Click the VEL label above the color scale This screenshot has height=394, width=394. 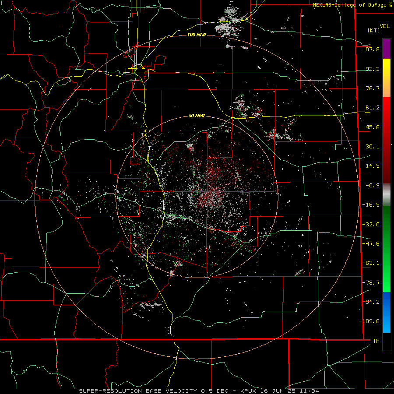coord(384,26)
